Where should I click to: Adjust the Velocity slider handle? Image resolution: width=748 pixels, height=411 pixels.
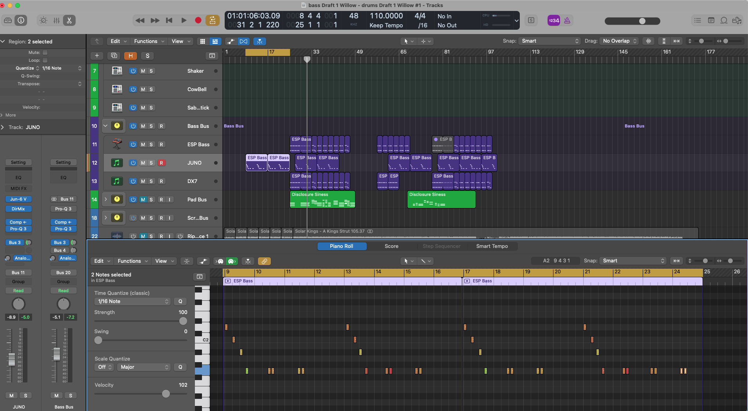(166, 394)
